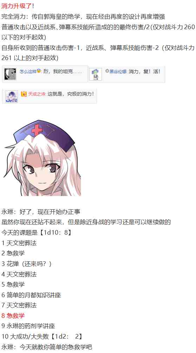Open the 天成之诗 user profile link

[37, 94]
